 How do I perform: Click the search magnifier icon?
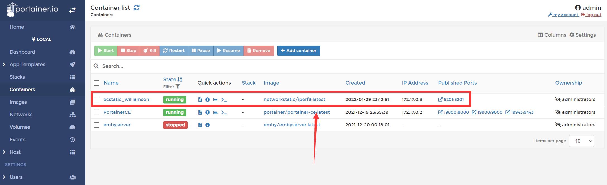pos(96,66)
